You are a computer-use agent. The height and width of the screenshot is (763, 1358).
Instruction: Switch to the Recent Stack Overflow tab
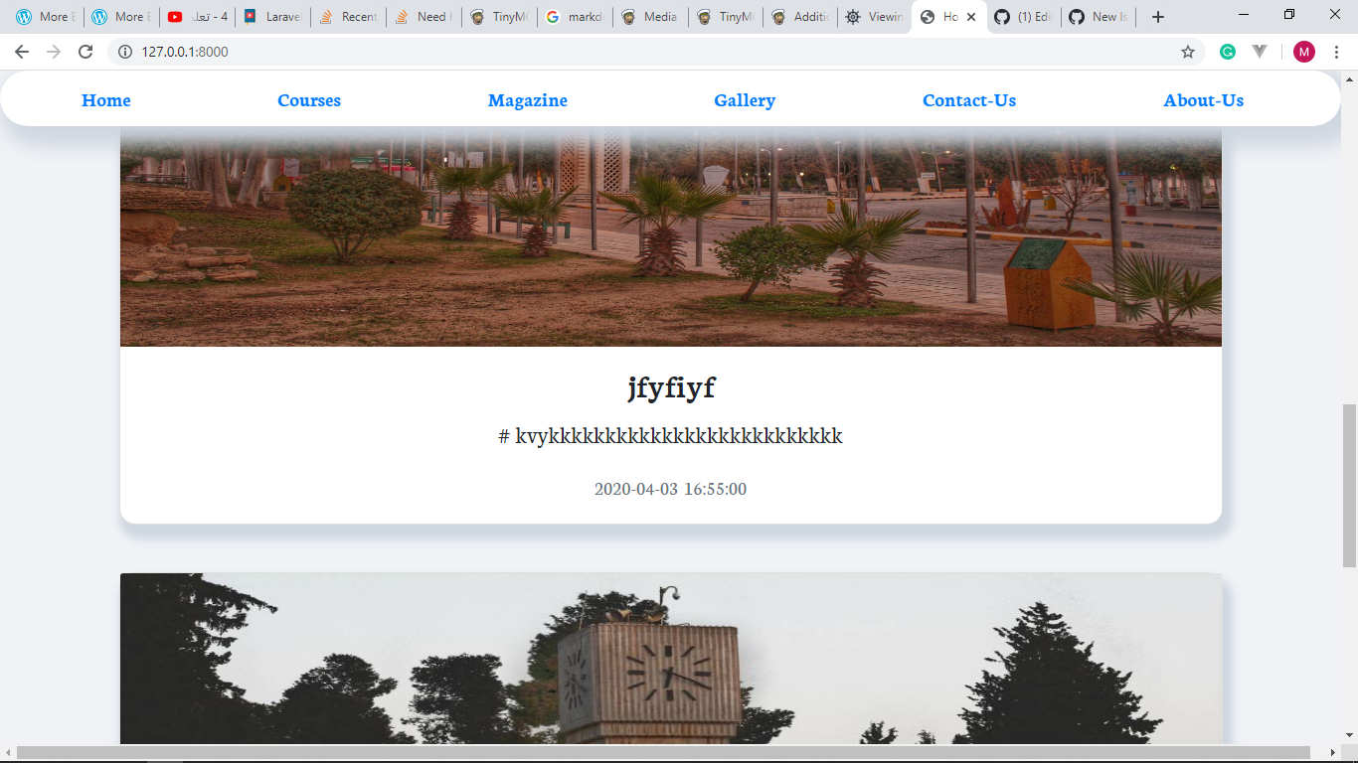tap(349, 17)
